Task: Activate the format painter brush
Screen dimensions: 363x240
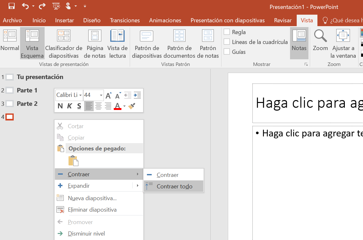Action: click(x=132, y=106)
